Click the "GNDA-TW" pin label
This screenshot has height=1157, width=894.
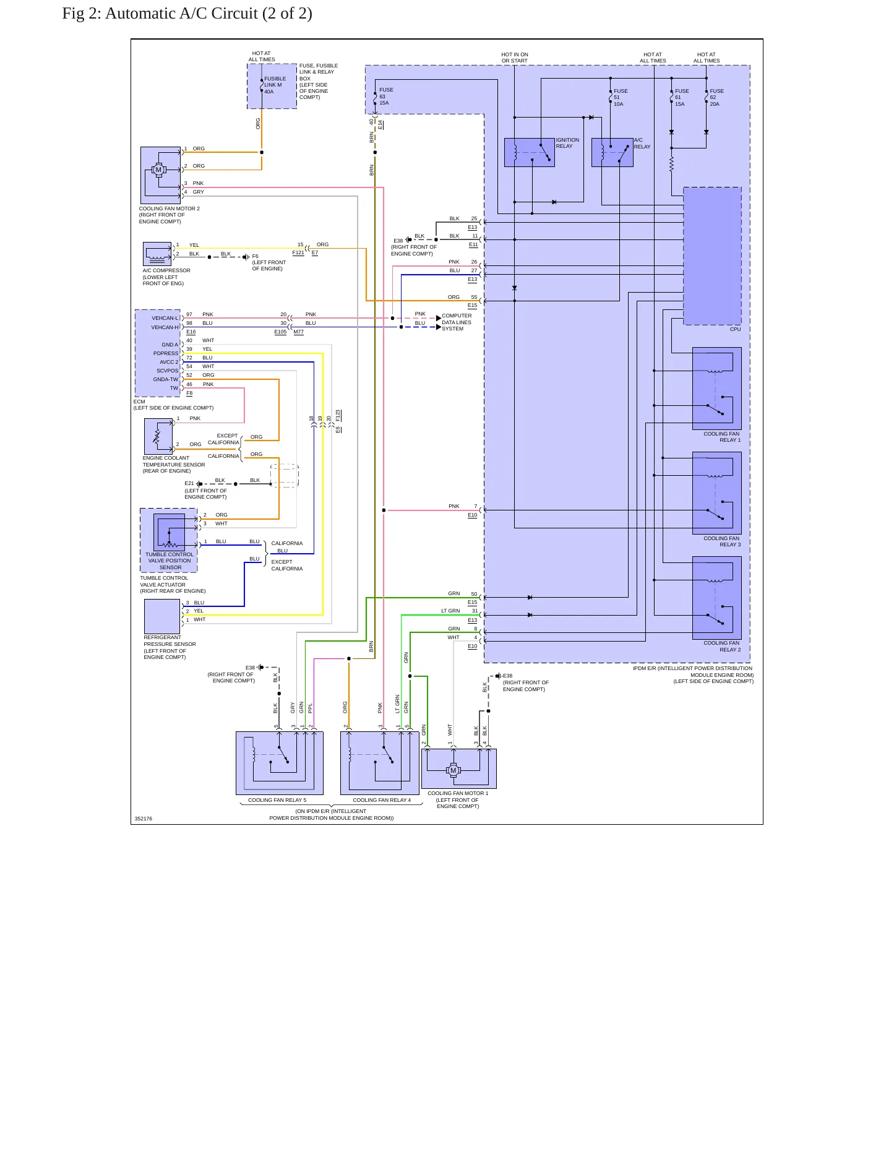click(x=166, y=379)
